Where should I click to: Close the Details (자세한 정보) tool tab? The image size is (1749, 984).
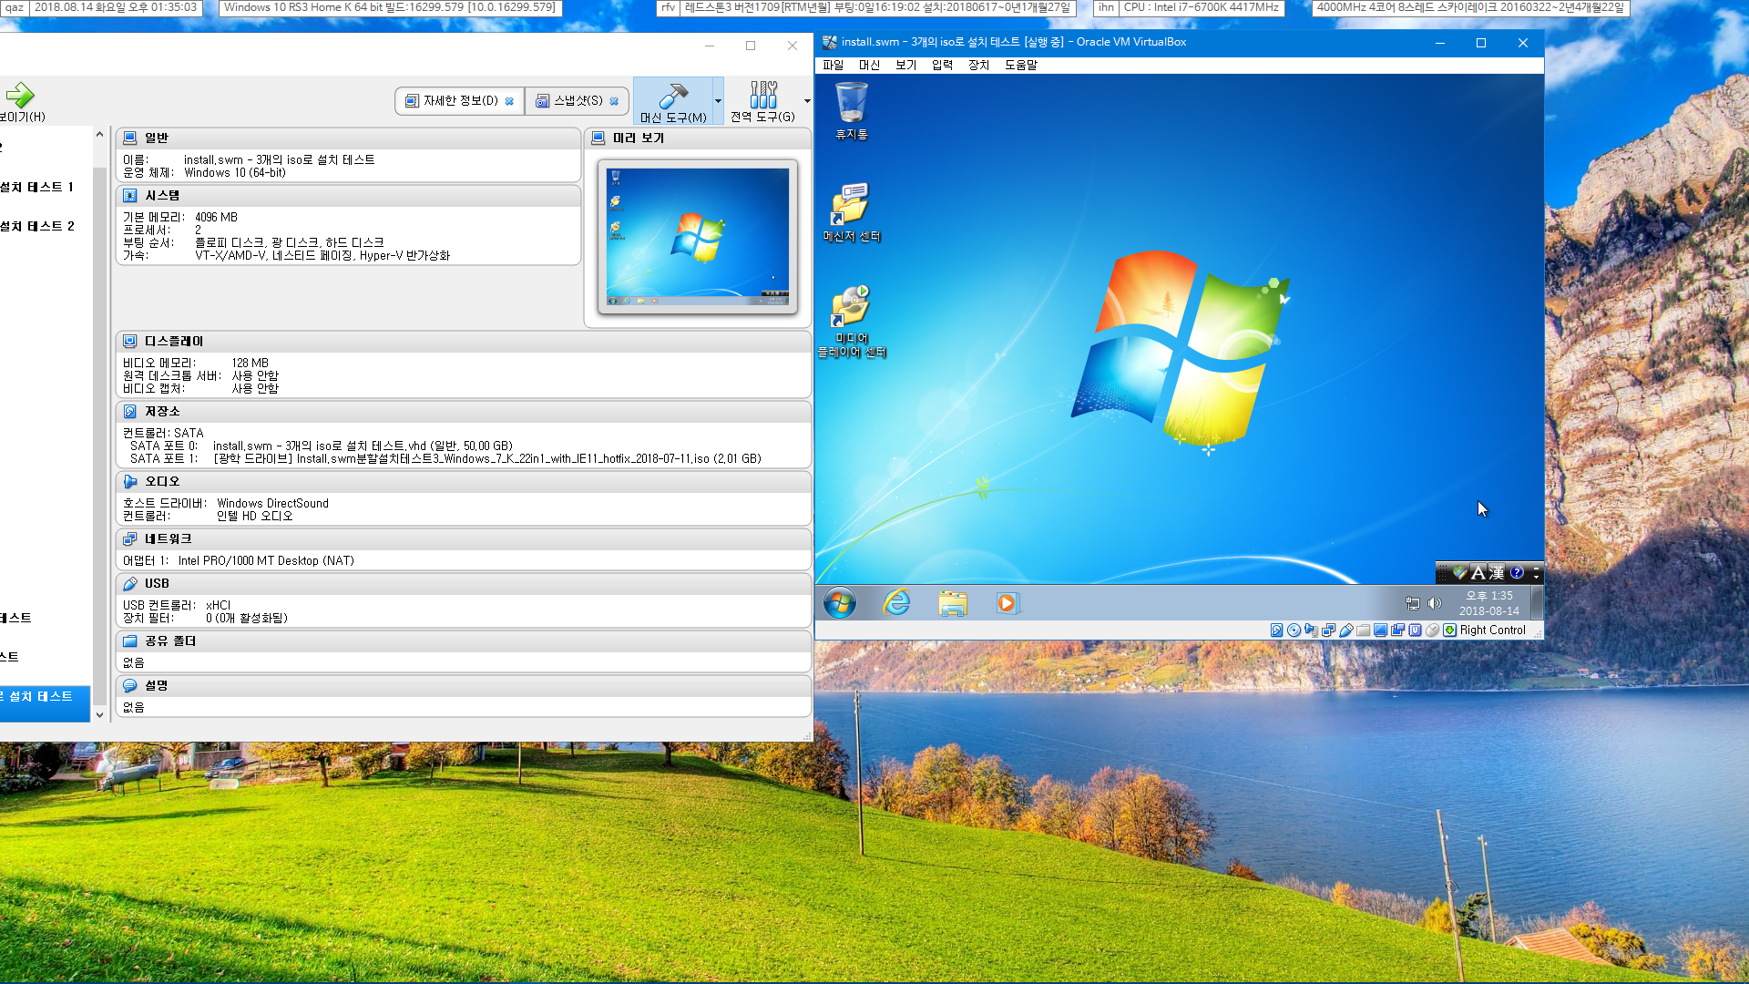point(509,101)
